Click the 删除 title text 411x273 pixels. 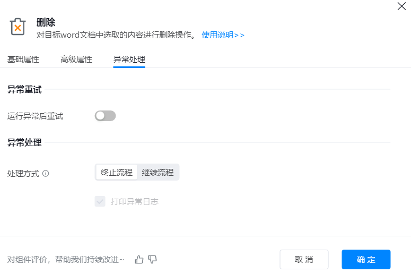pyautogui.click(x=46, y=22)
